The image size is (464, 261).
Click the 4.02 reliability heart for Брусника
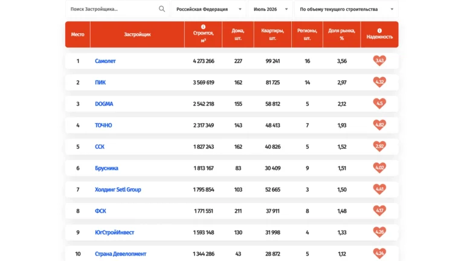379,168
